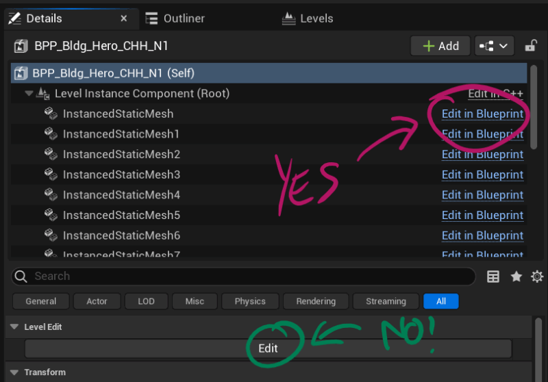Collapse the Level Instance Component tree
Image resolution: width=548 pixels, height=382 pixels.
[x=29, y=93]
